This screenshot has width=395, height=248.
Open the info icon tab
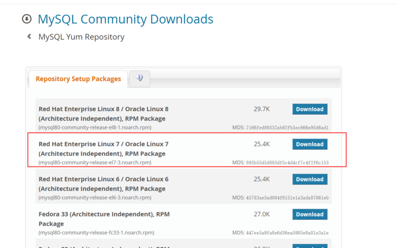click(140, 78)
